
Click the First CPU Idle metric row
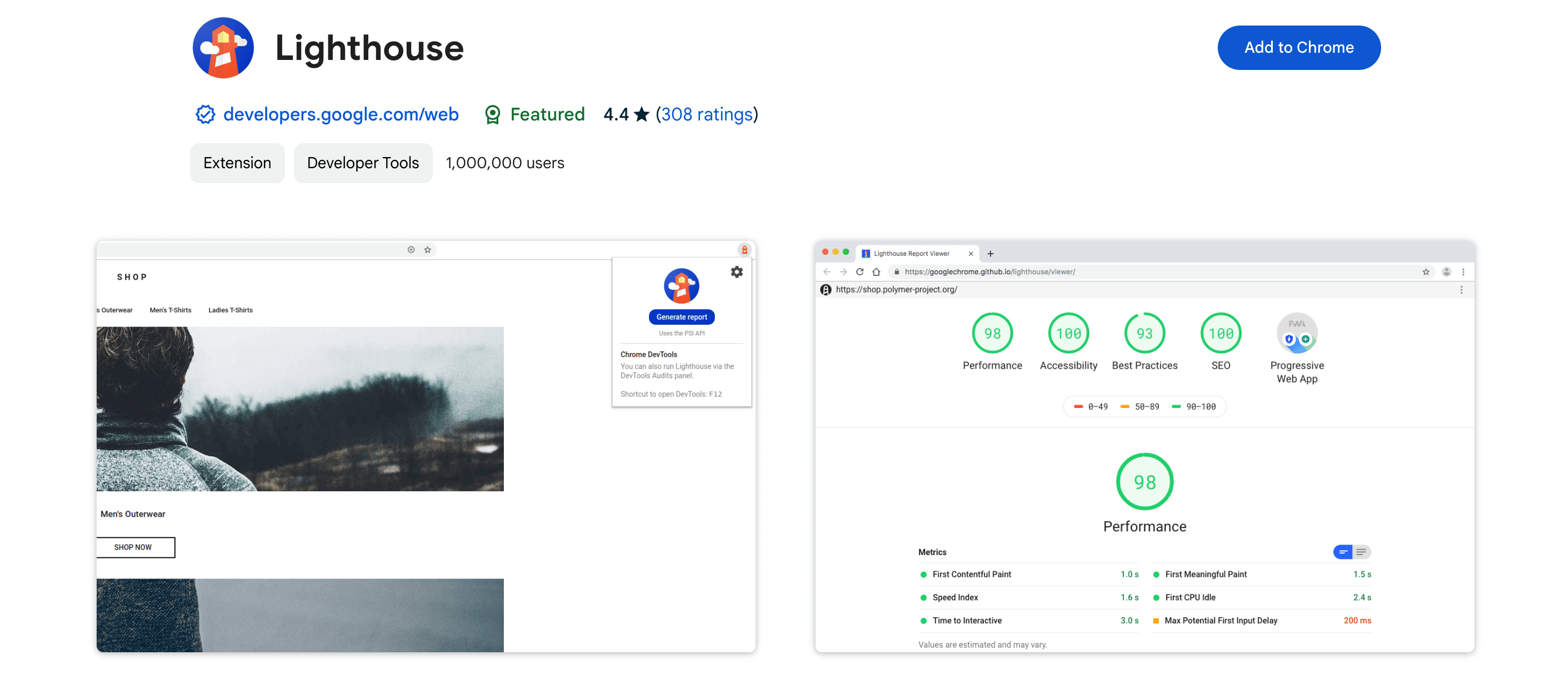[x=1262, y=597]
